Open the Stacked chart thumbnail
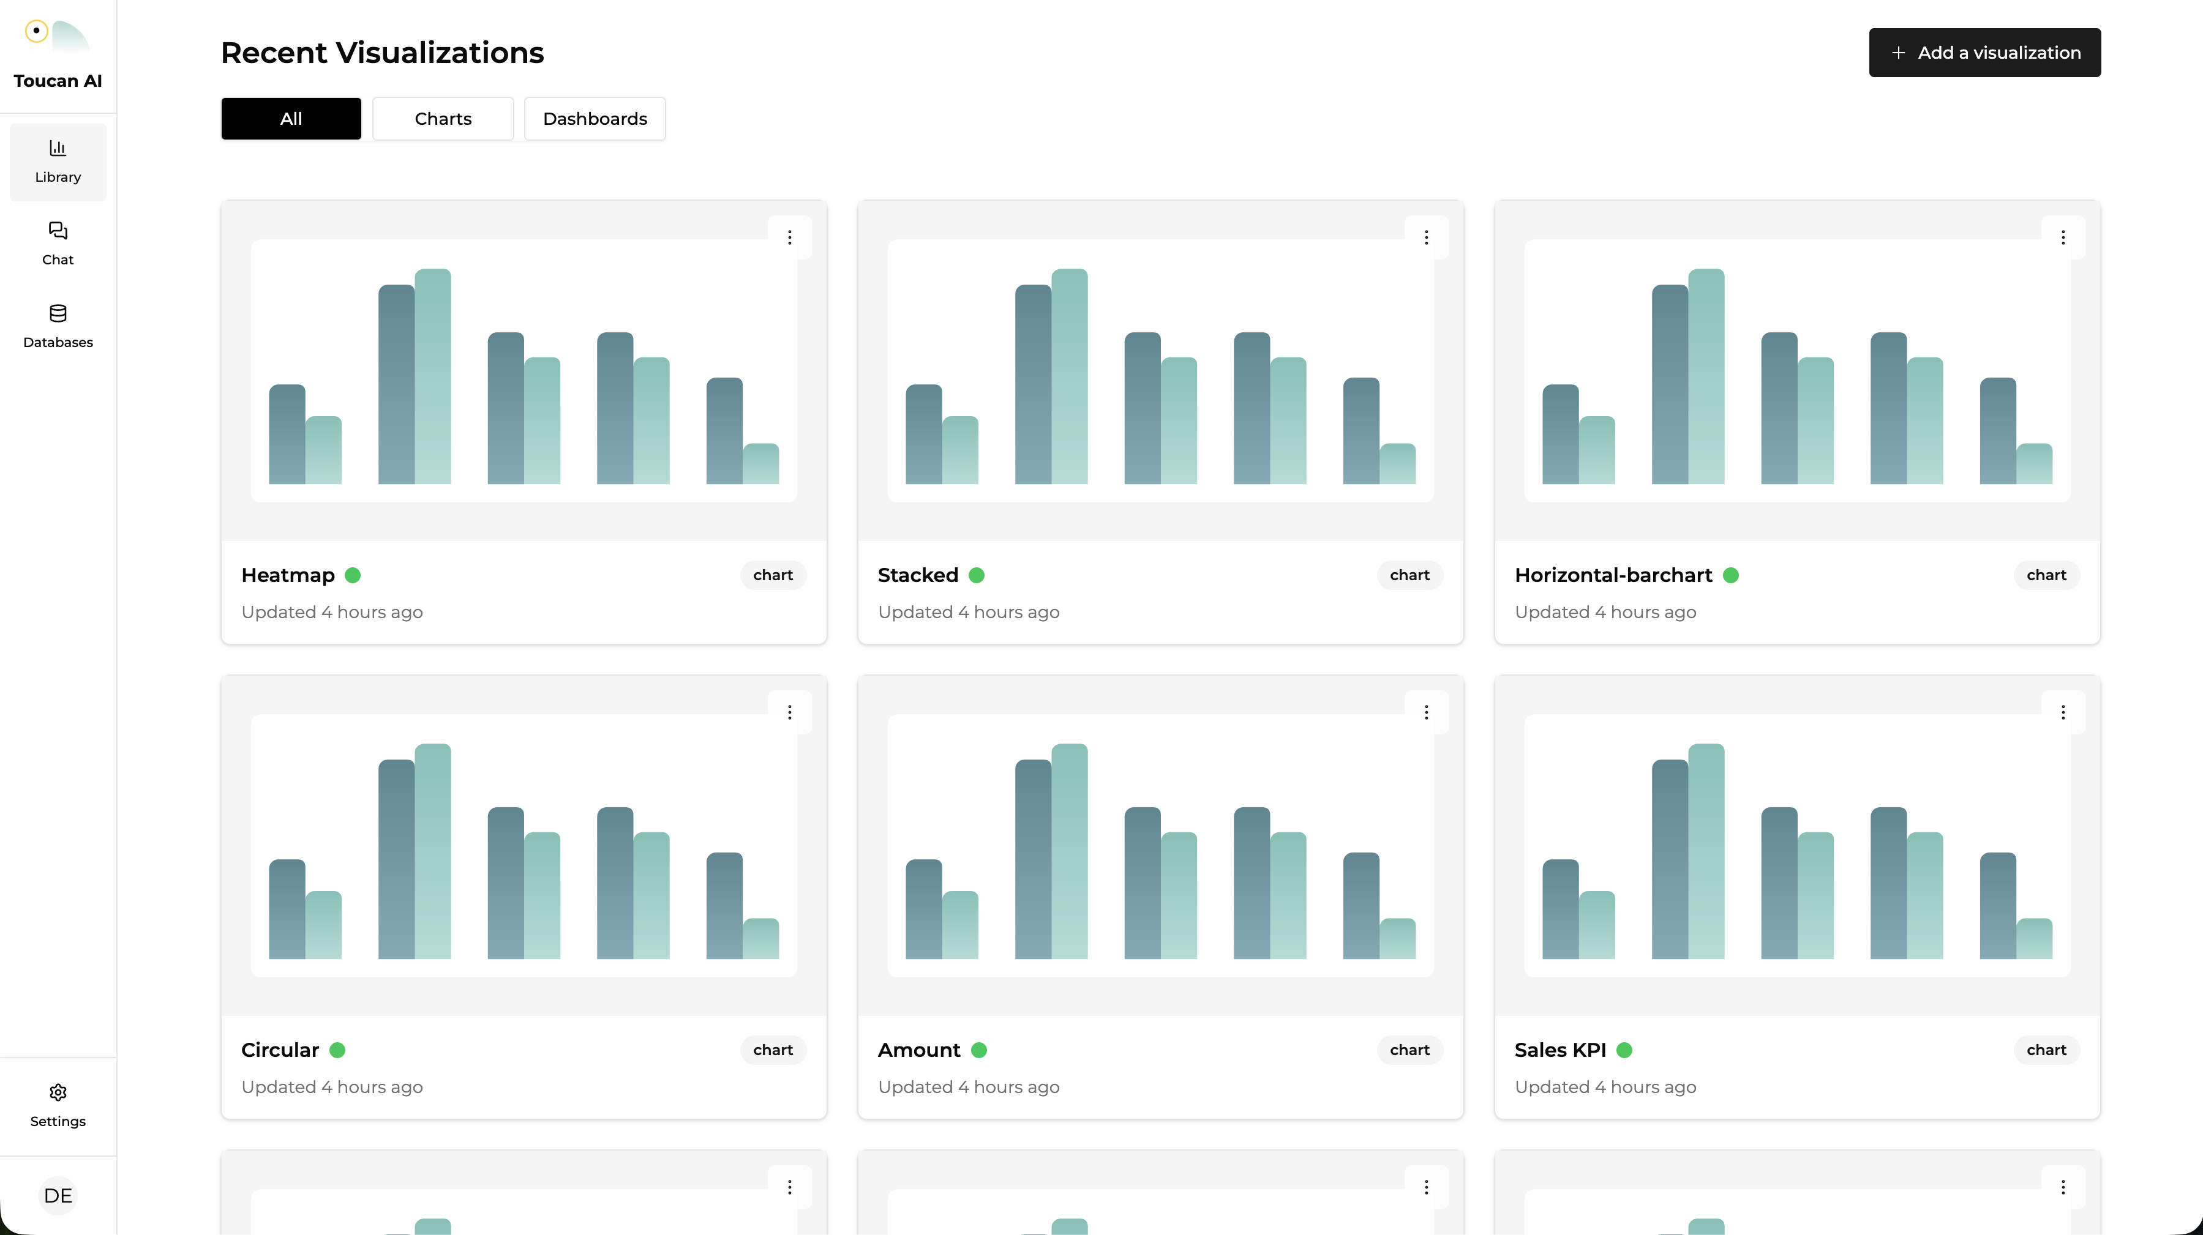2203x1235 pixels. pyautogui.click(x=1160, y=371)
